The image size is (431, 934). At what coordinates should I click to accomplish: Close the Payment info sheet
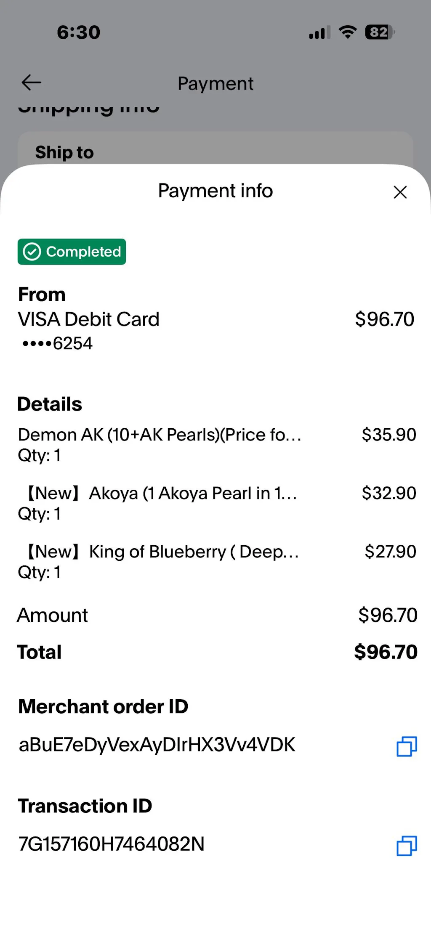tap(400, 192)
